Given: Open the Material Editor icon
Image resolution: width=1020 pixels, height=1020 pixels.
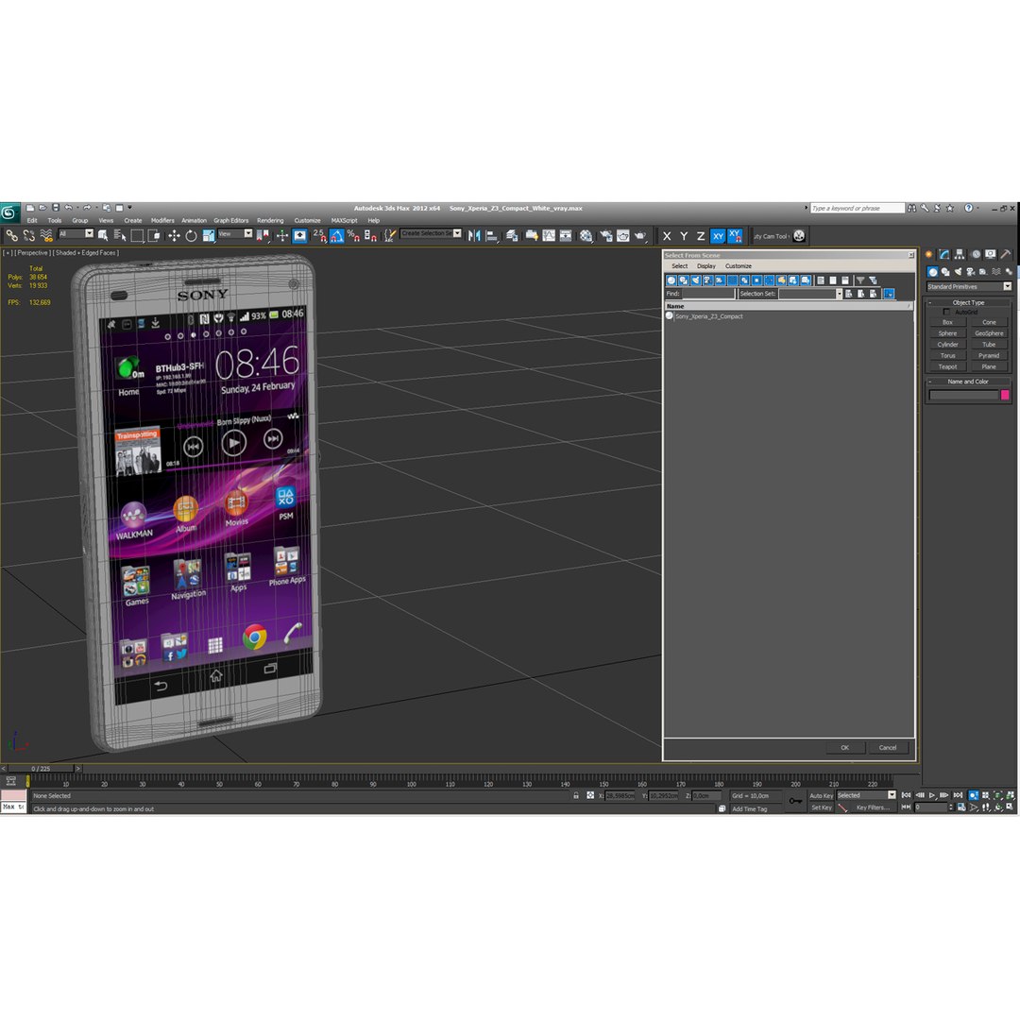Looking at the screenshot, I should click(586, 236).
